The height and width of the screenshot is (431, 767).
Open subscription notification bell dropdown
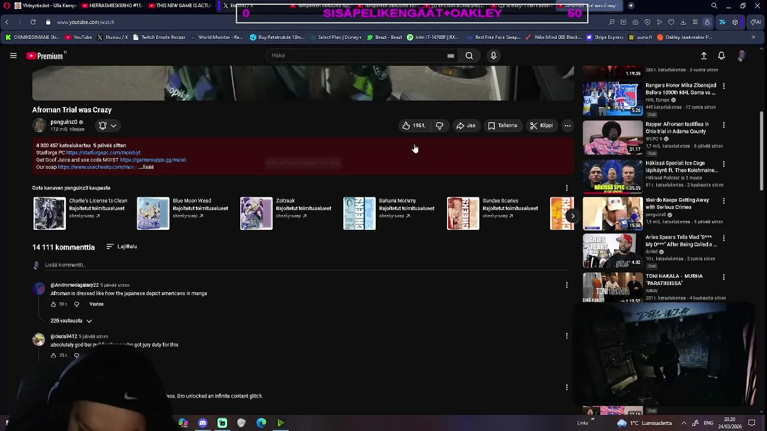pyautogui.click(x=108, y=126)
